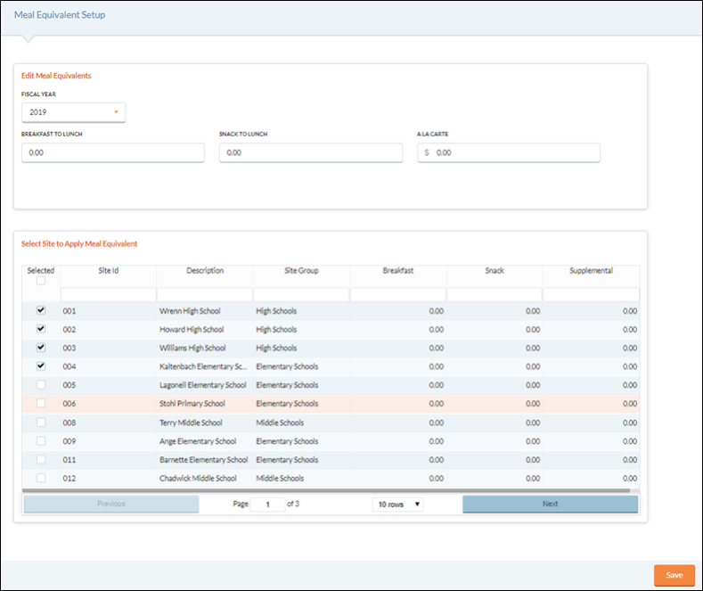This screenshot has width=703, height=591.
Task: Go to the Next page of sites
Action: tap(550, 504)
